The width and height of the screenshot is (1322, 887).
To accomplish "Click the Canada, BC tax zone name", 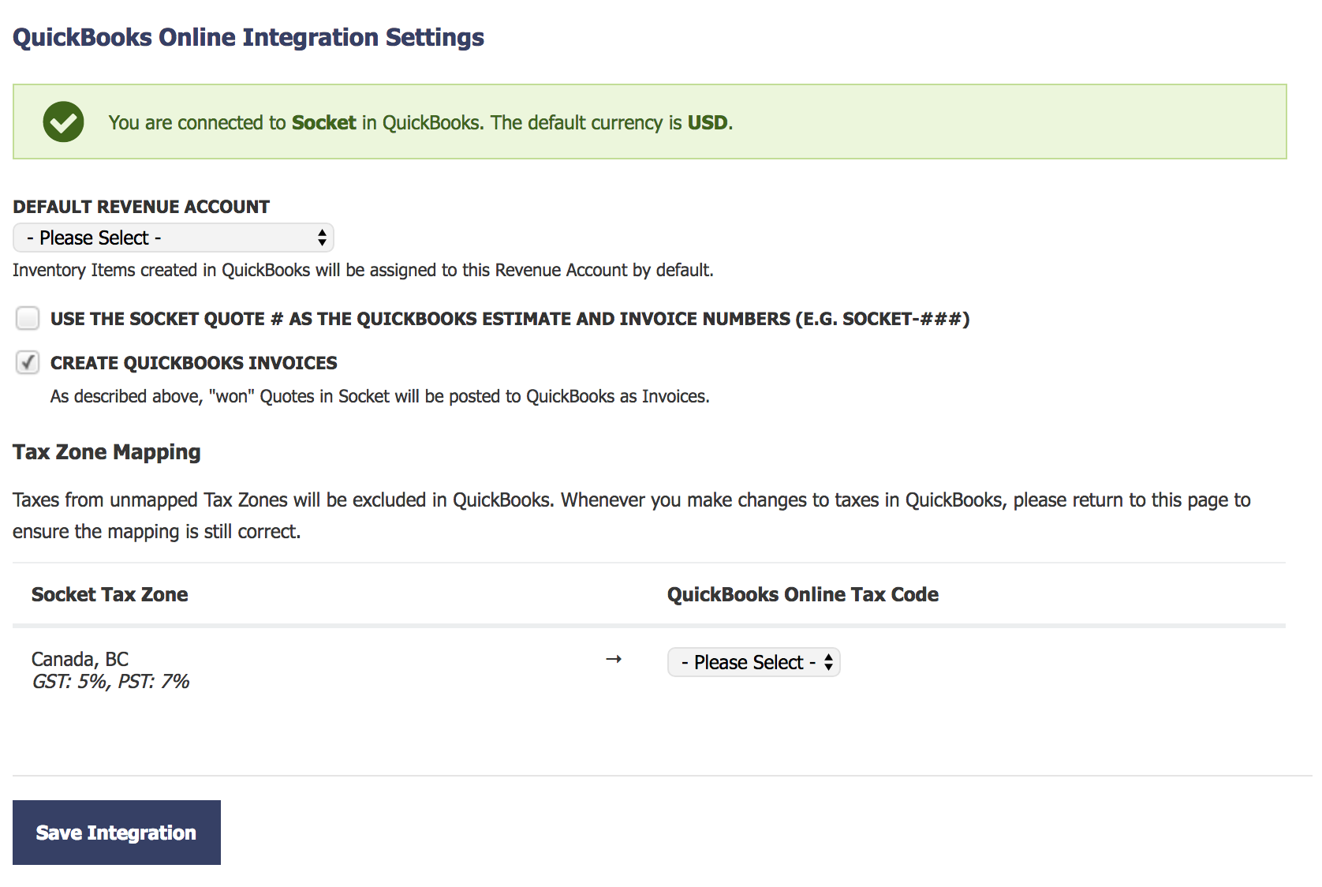I will pyautogui.click(x=80, y=659).
